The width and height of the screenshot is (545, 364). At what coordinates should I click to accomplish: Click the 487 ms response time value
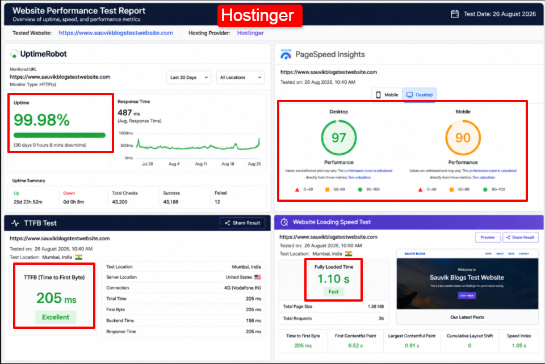[x=129, y=113]
